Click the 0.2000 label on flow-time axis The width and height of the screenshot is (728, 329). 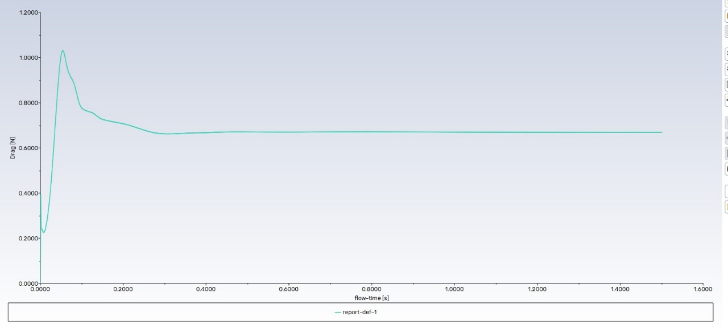tap(123, 289)
